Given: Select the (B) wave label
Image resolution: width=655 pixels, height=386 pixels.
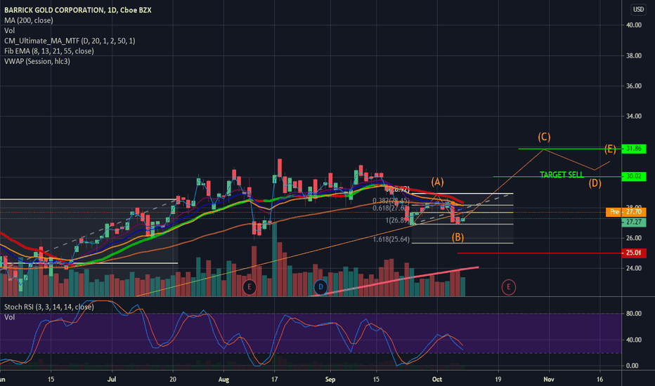Looking at the screenshot, I should tap(458, 237).
